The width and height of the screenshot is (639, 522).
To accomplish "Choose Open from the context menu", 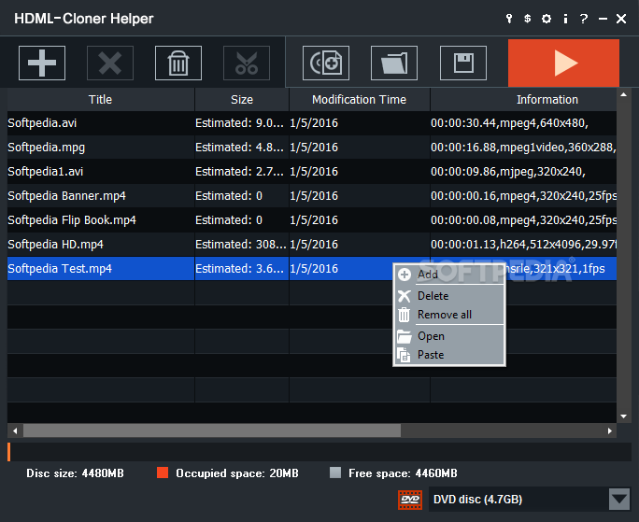I will tap(449, 336).
